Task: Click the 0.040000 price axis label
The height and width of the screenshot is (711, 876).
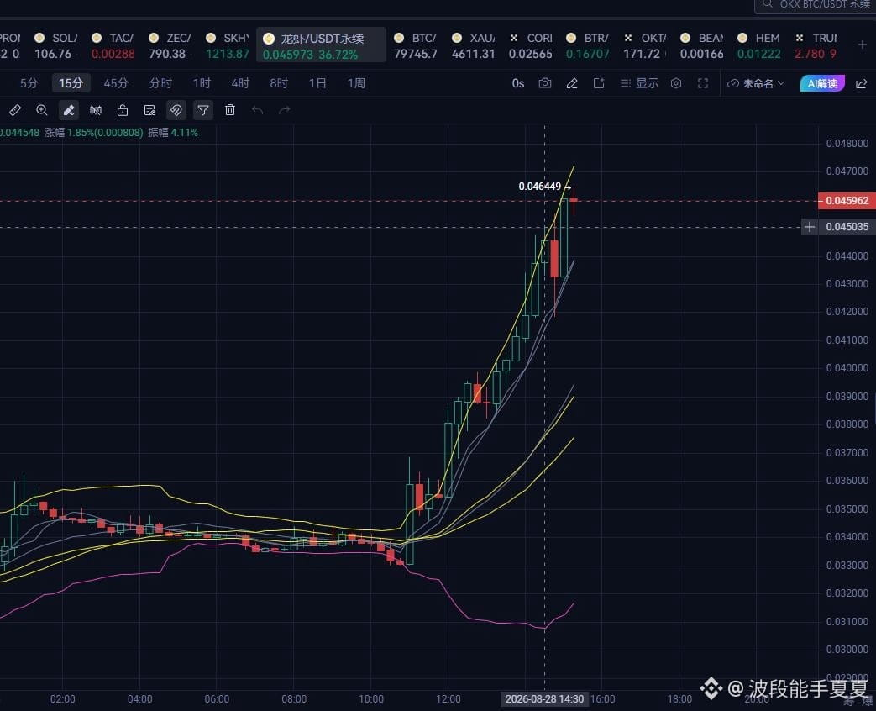Action: click(x=847, y=368)
